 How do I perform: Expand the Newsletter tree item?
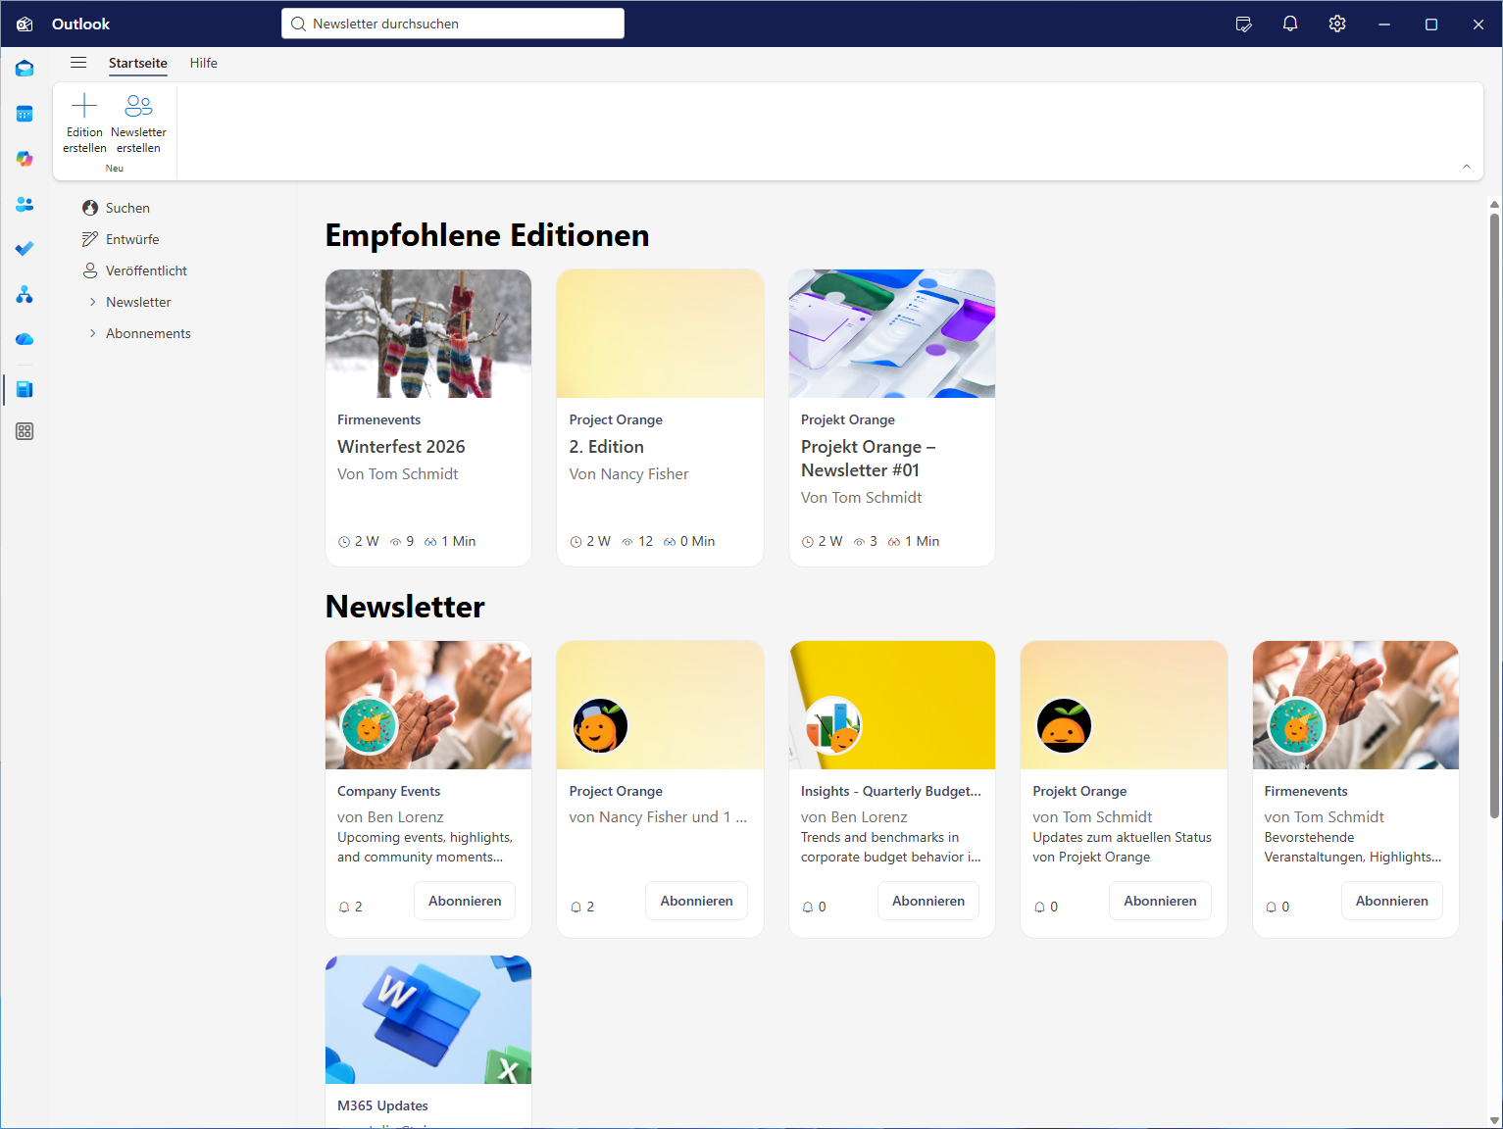pyautogui.click(x=93, y=302)
